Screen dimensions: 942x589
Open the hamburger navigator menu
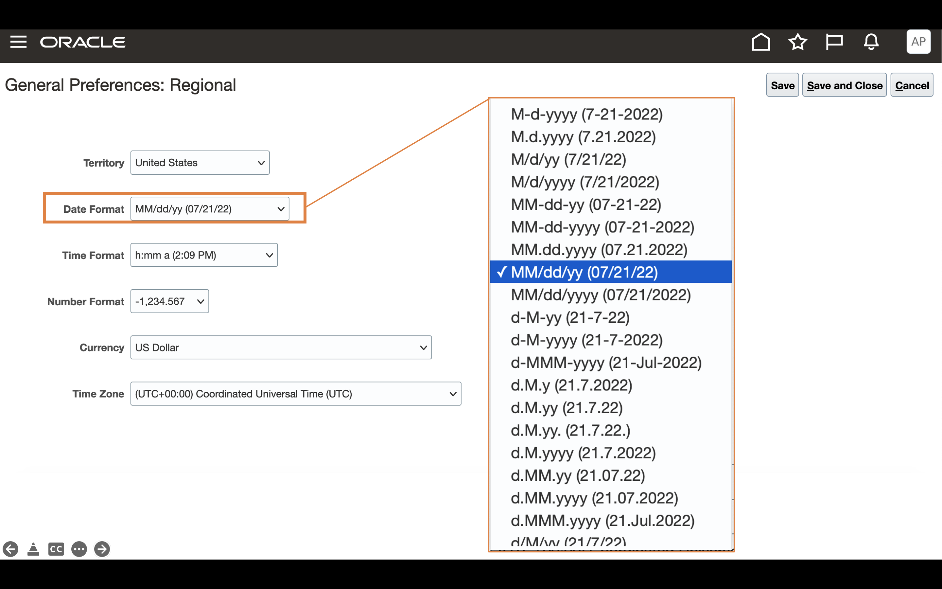click(x=18, y=42)
